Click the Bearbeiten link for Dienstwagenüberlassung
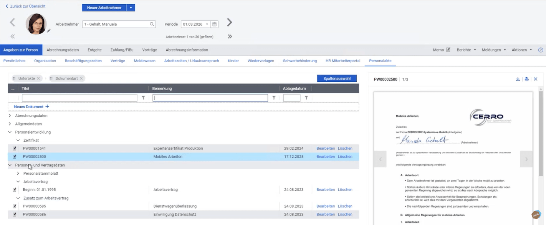The height and width of the screenshot is (225, 546). click(325, 206)
